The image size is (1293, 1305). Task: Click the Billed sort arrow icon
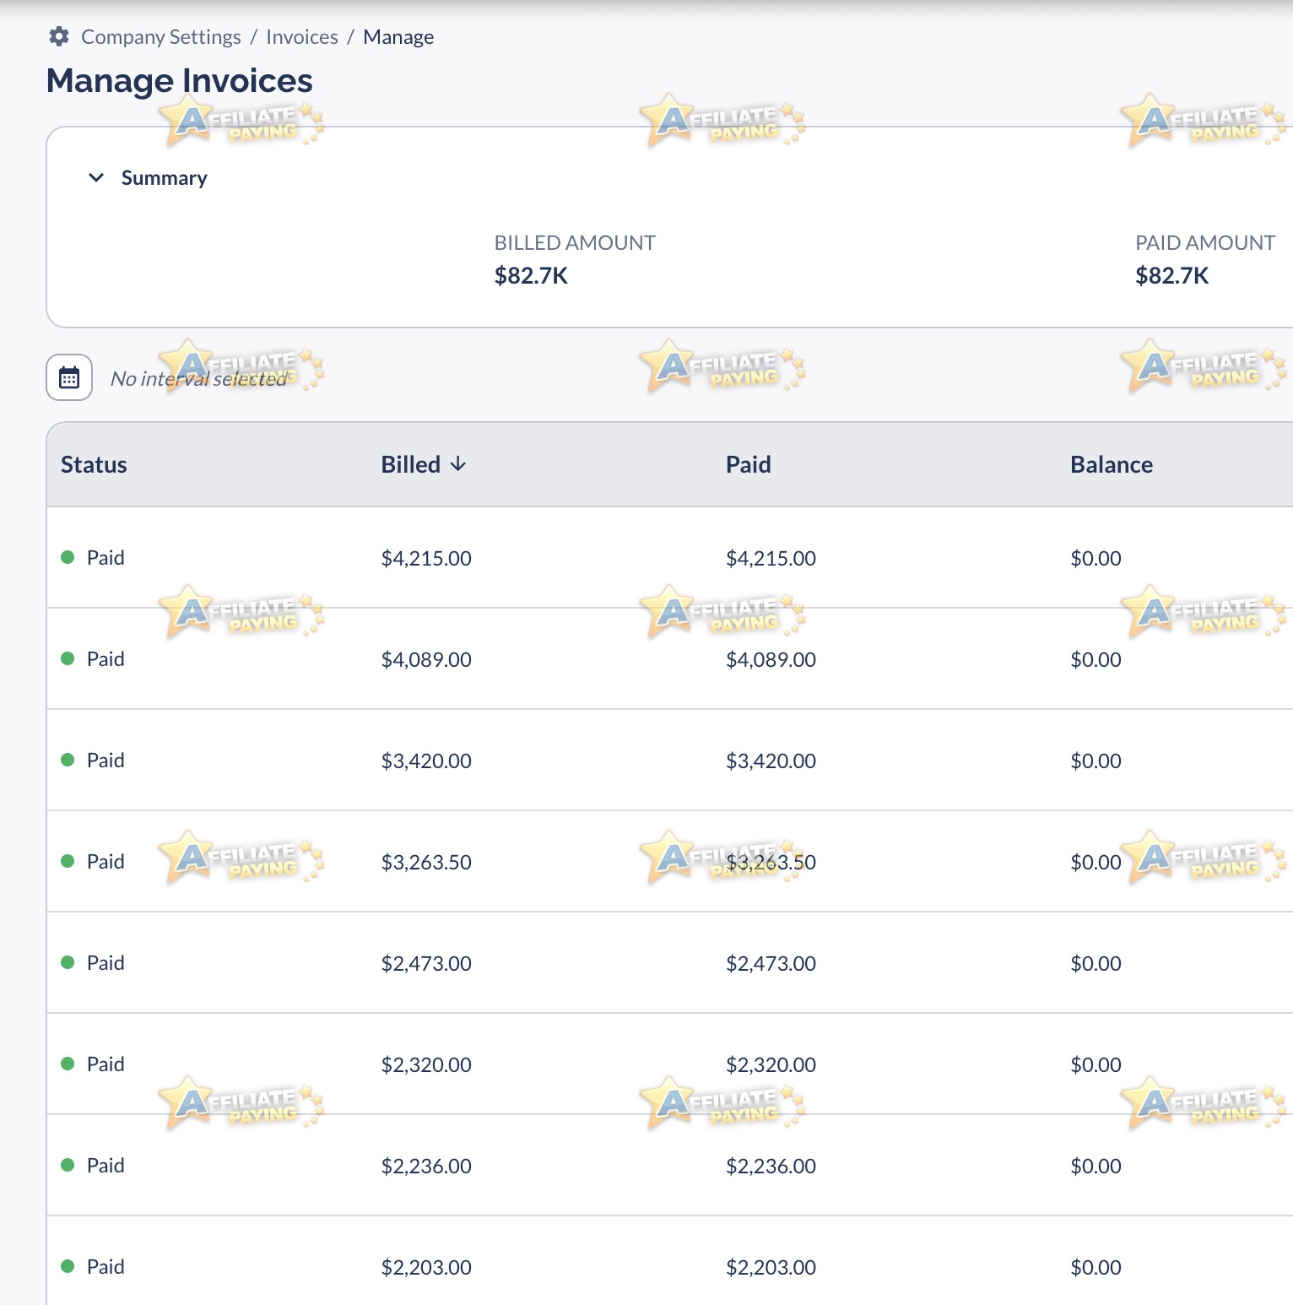pos(458,464)
